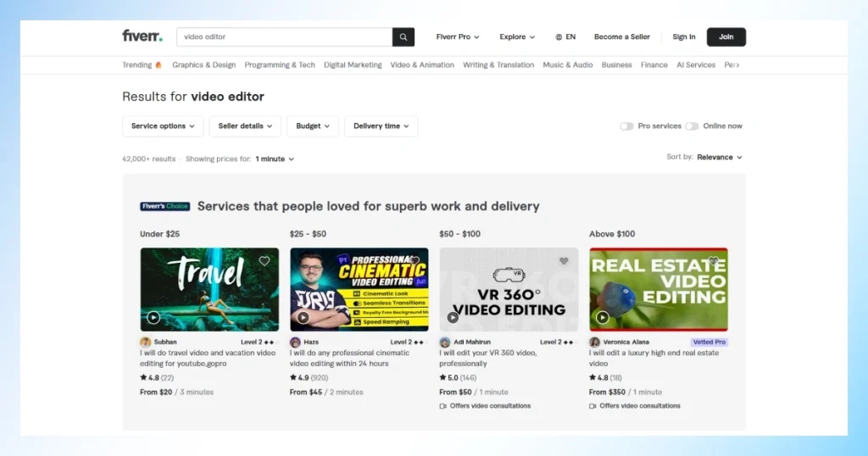Play the Cinematic Video Editing preview
Viewport: 868px width, 456px height.
[303, 318]
